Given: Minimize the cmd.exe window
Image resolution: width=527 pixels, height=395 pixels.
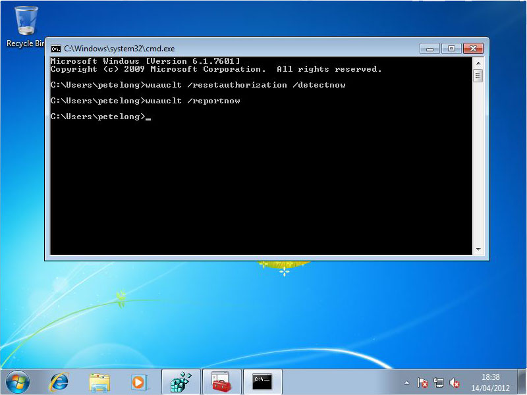Looking at the screenshot, I should pyautogui.click(x=430, y=49).
